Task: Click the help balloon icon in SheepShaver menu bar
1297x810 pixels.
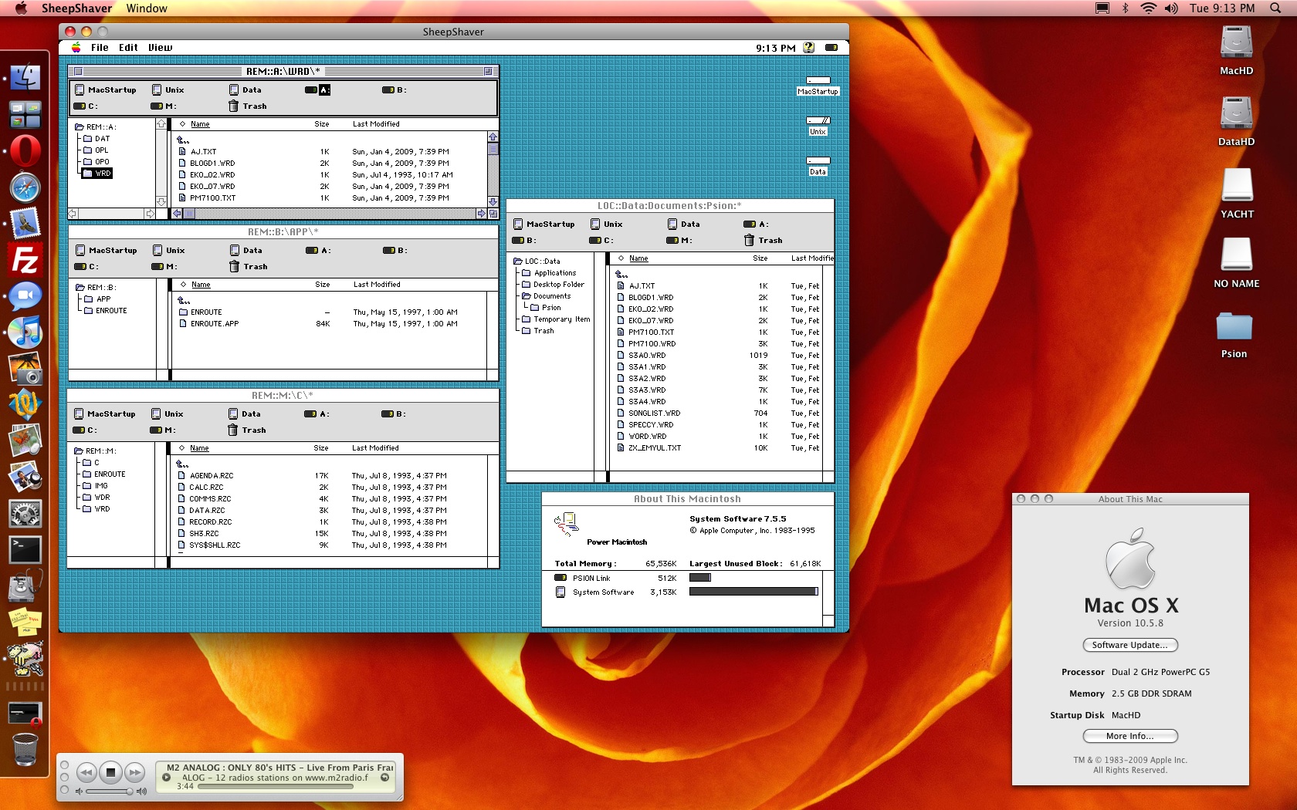Action: (808, 48)
